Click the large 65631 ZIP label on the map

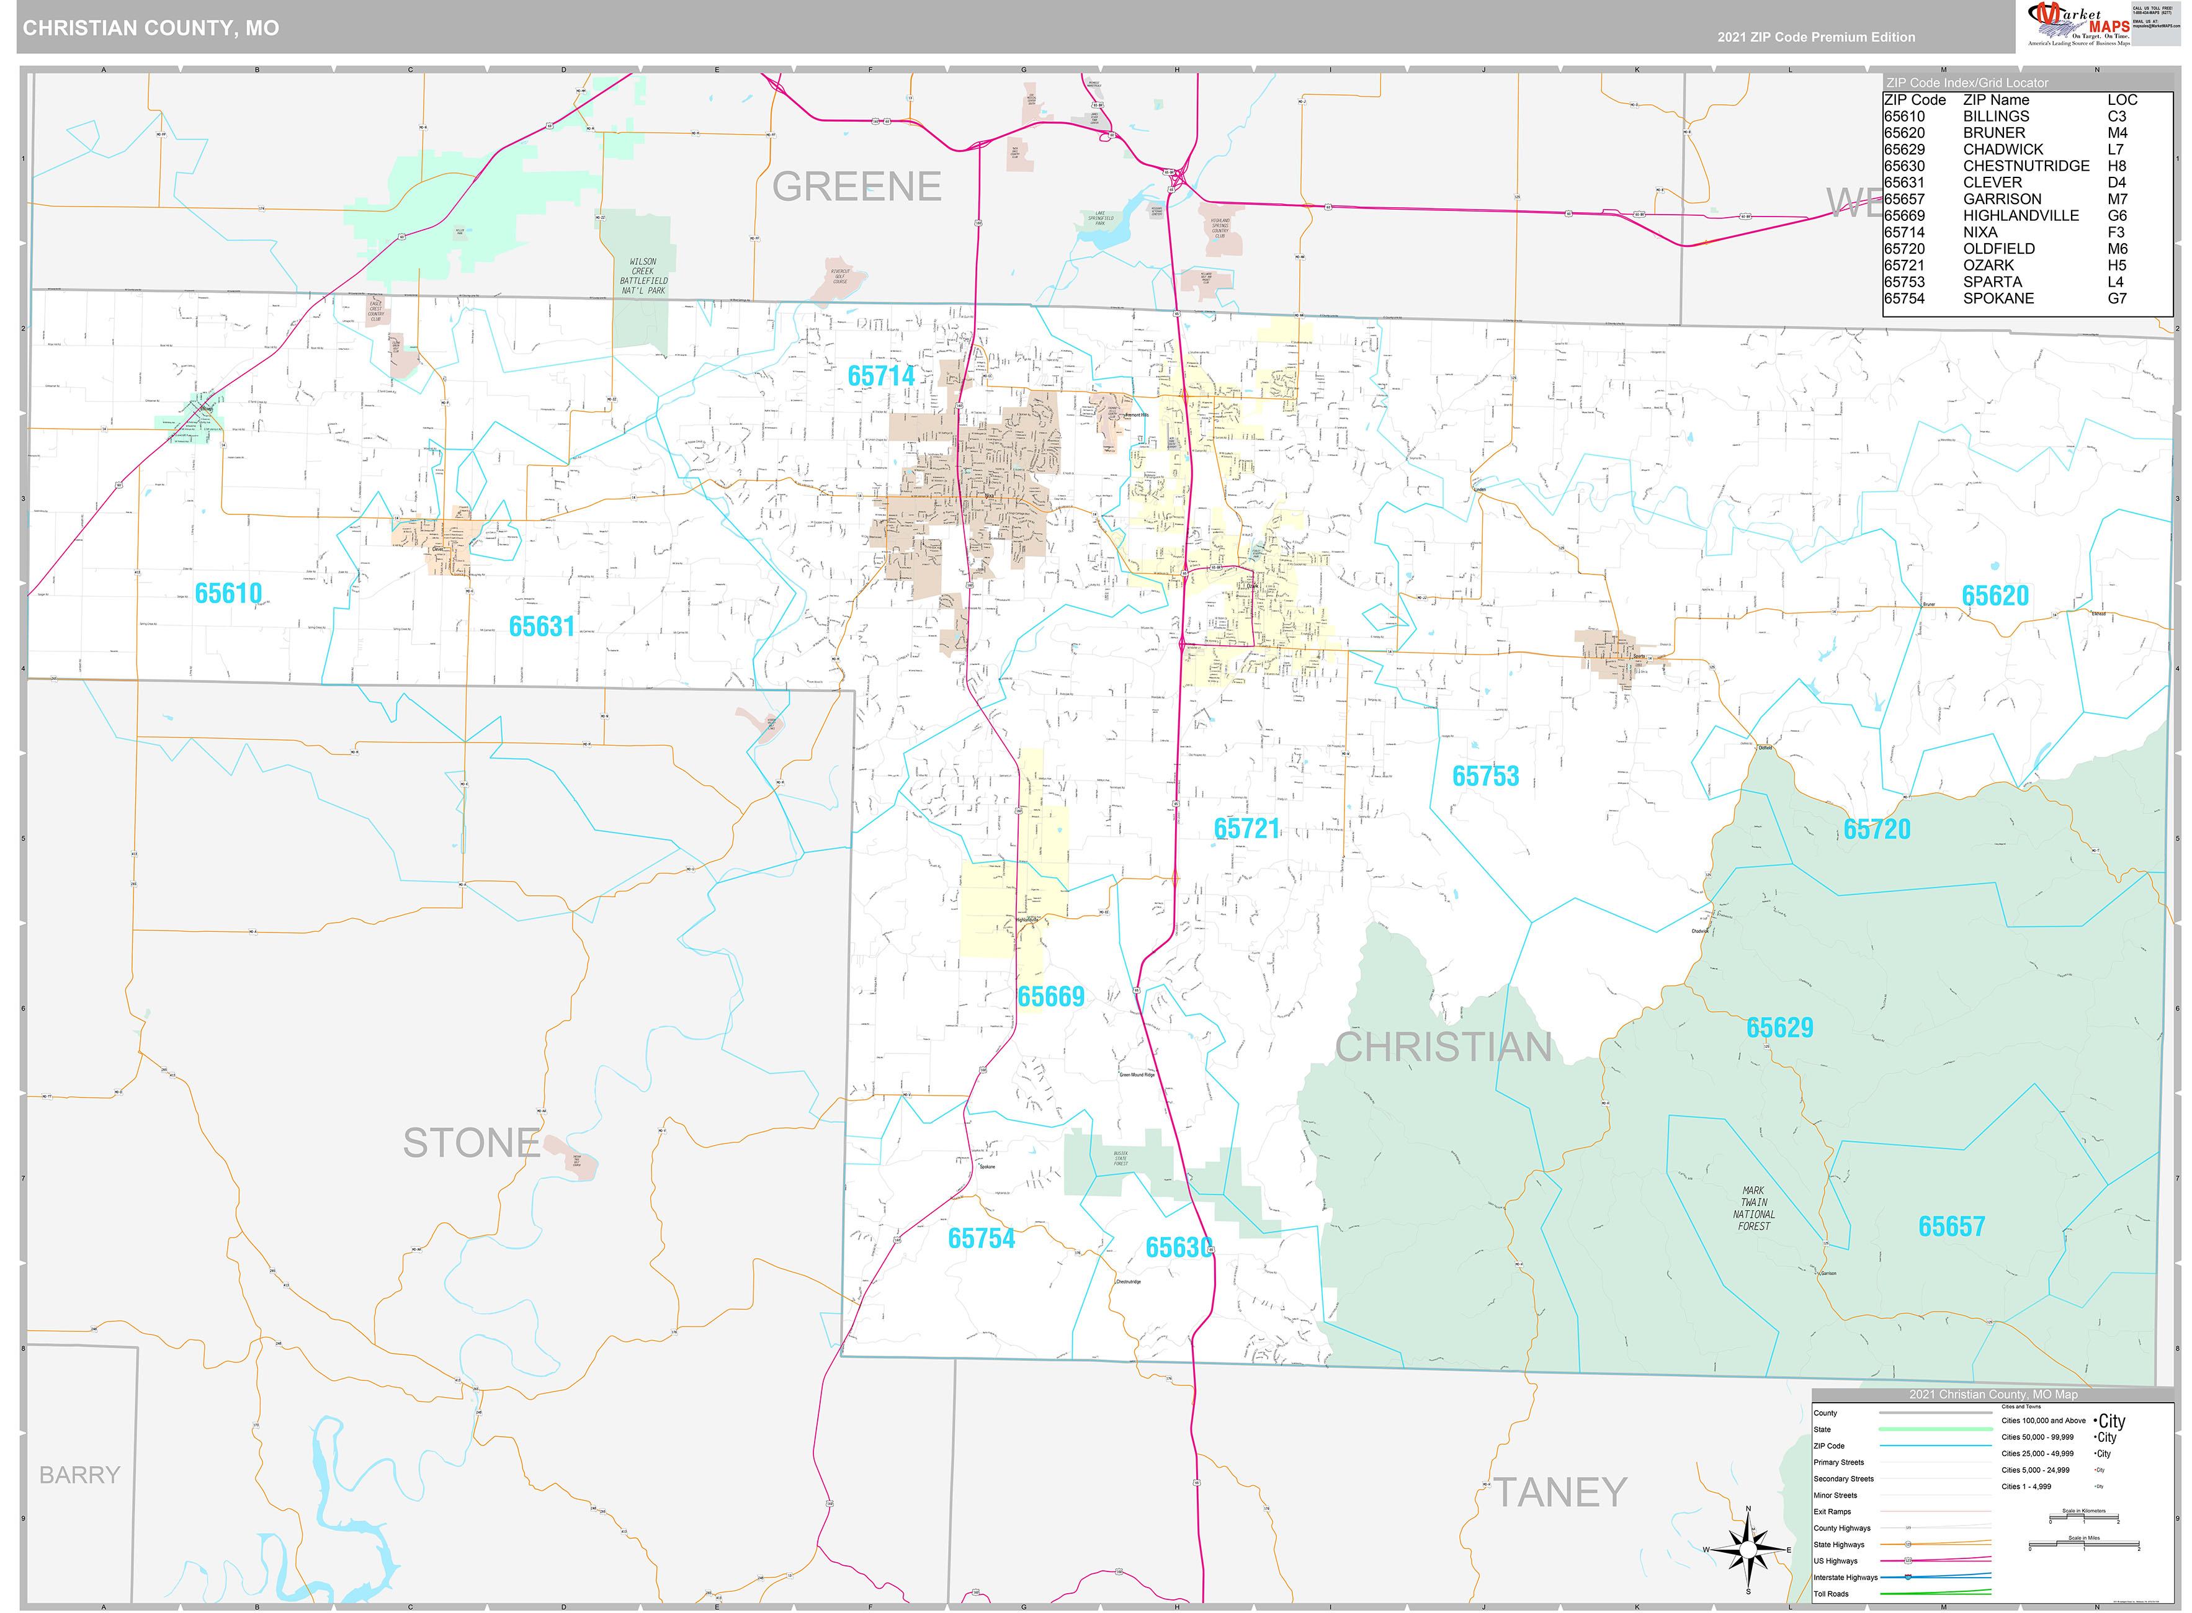point(542,627)
